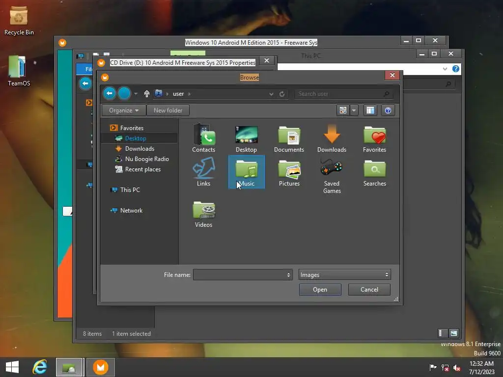Image resolution: width=503 pixels, height=377 pixels.
Task: Switch to the orange M taskbar app
Action: coord(100,367)
